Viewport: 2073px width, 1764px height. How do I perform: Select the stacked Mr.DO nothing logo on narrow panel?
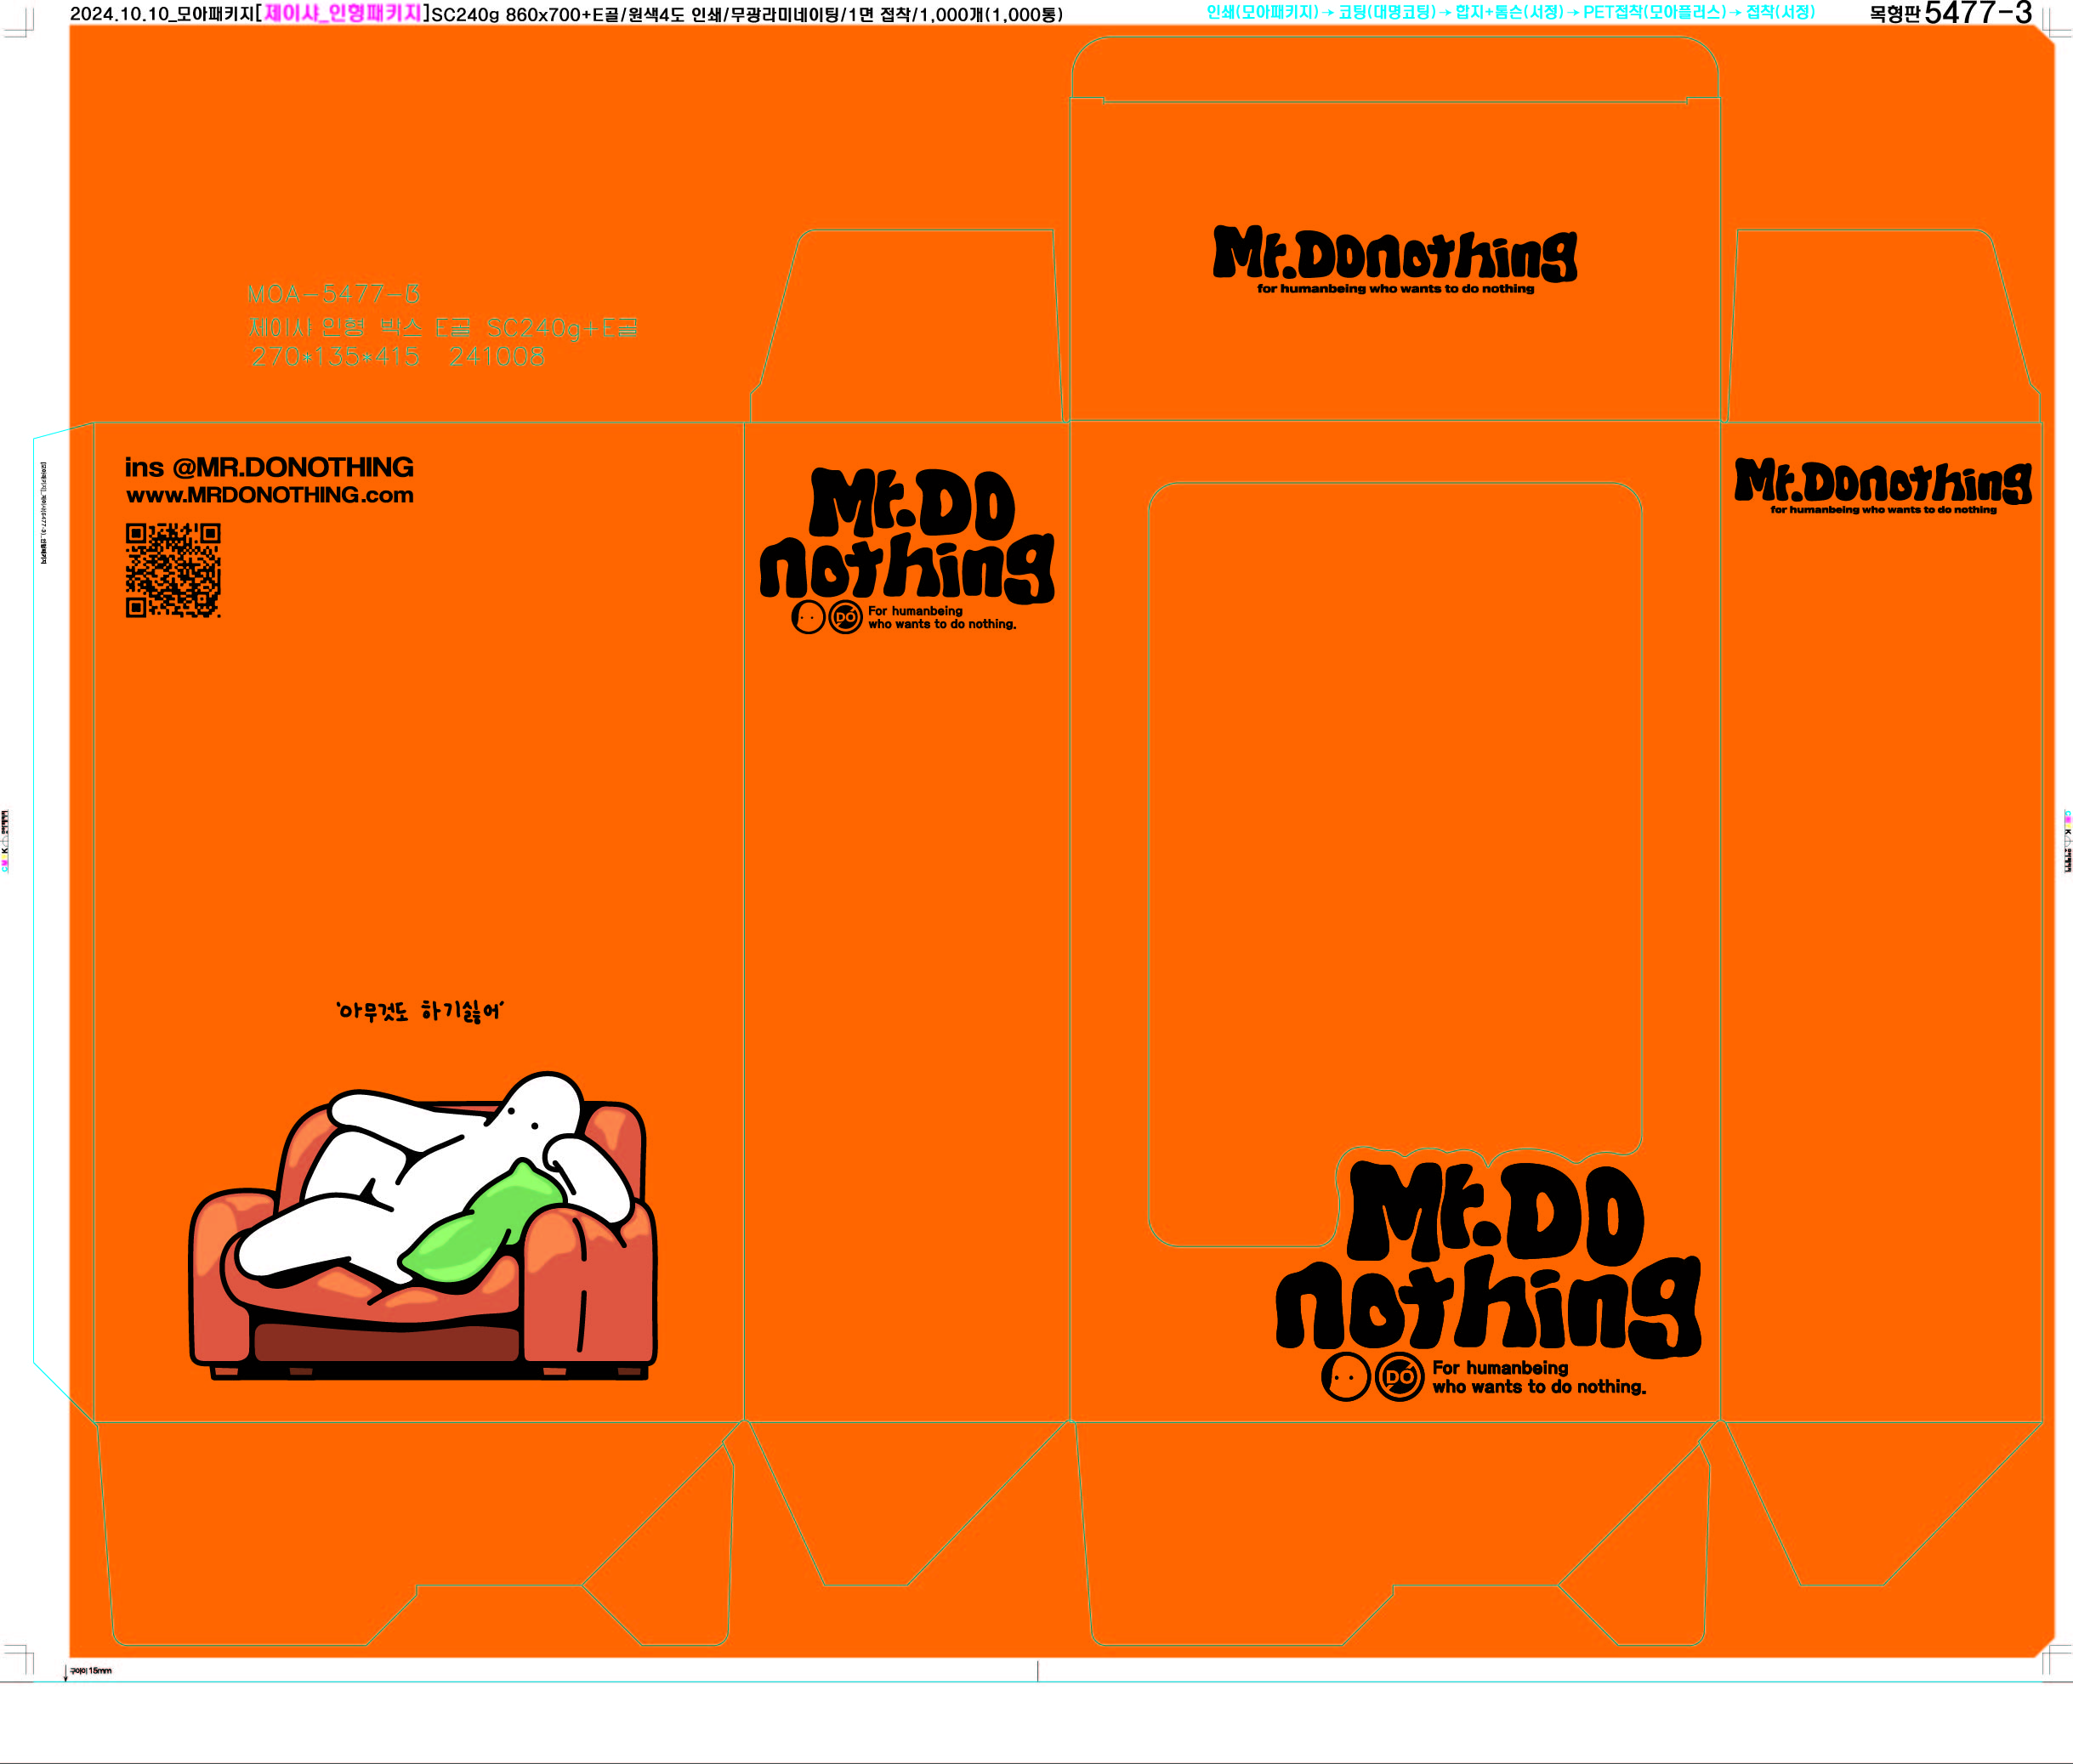click(x=907, y=535)
